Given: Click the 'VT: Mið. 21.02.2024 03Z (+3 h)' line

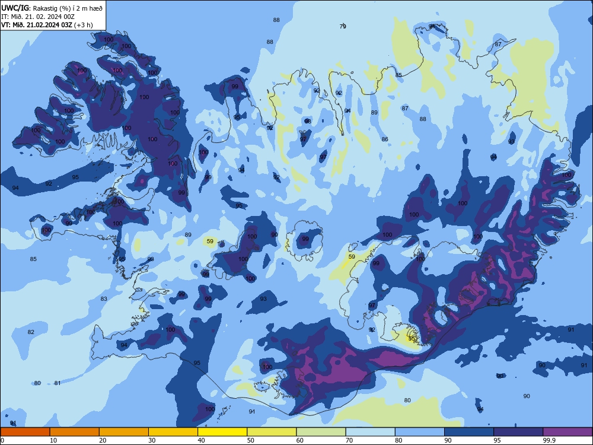Looking at the screenshot, I should [47, 25].
